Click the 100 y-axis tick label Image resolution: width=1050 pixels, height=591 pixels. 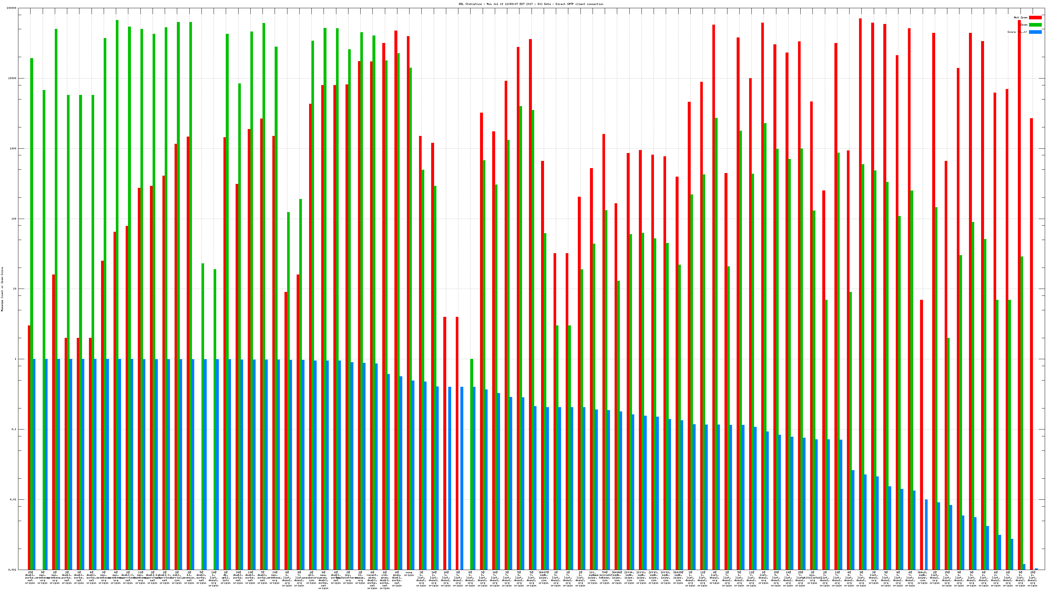(14, 219)
